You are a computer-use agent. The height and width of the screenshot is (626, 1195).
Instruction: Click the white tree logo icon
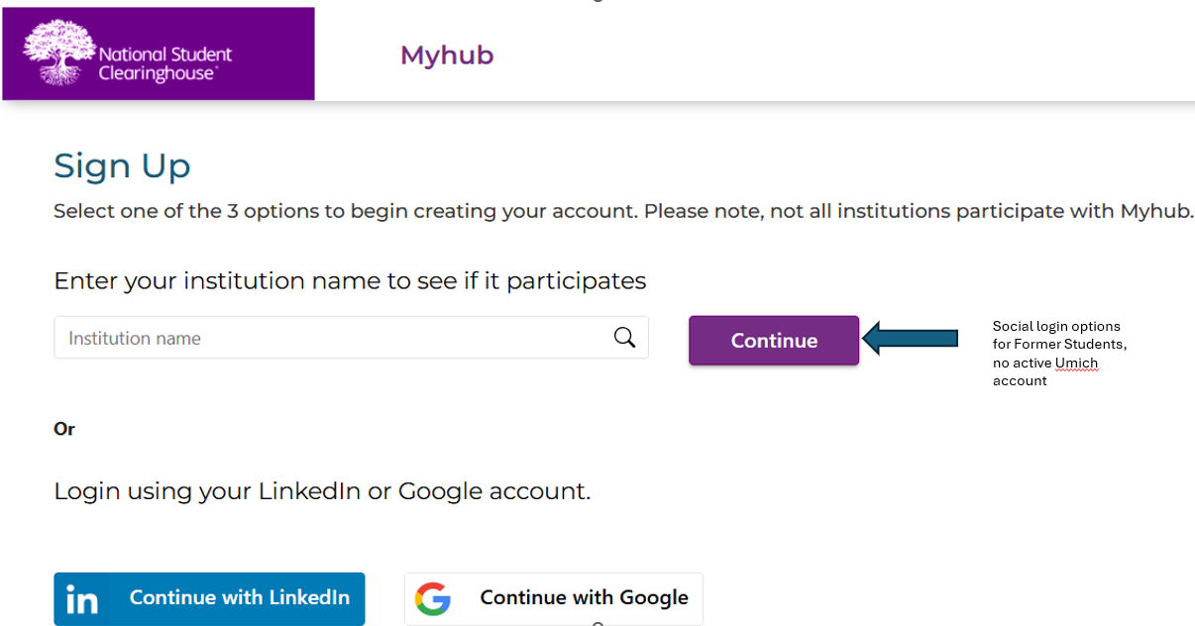(57, 52)
